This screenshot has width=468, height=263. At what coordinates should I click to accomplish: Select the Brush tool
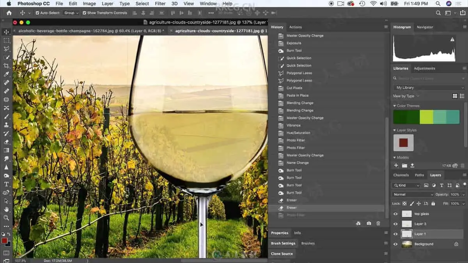click(x=6, y=116)
